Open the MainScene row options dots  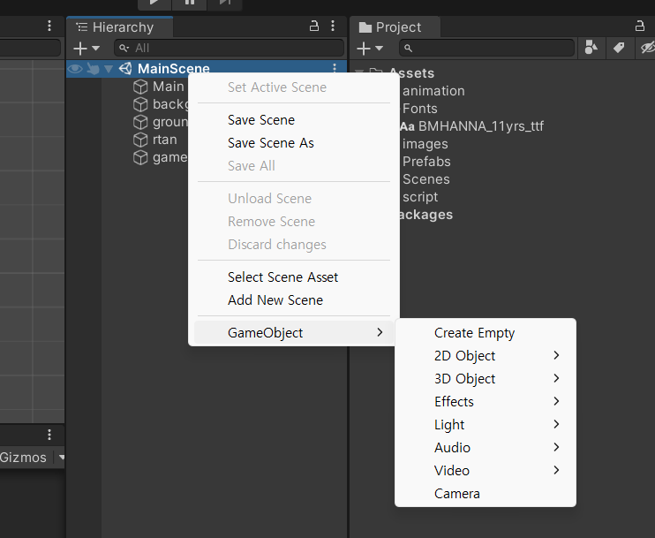(335, 68)
